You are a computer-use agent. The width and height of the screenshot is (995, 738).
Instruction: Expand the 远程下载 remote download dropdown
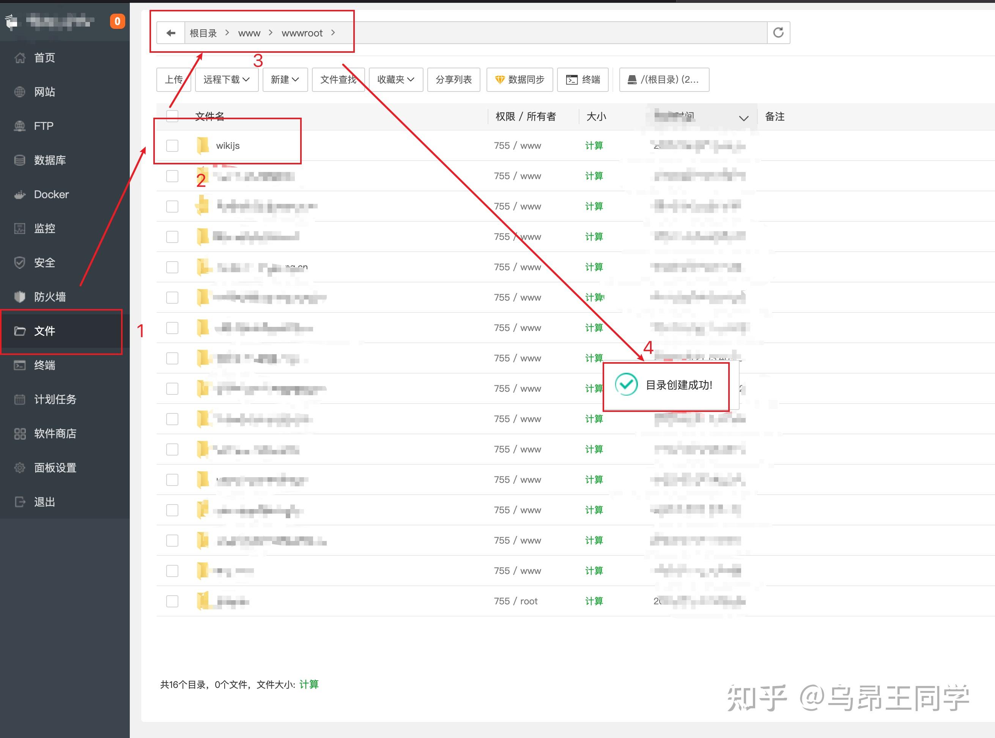(226, 79)
